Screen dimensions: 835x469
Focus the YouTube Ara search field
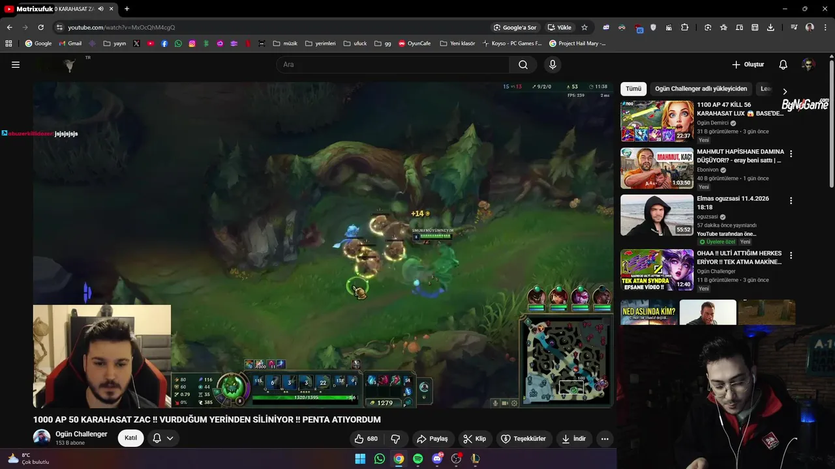(393, 64)
